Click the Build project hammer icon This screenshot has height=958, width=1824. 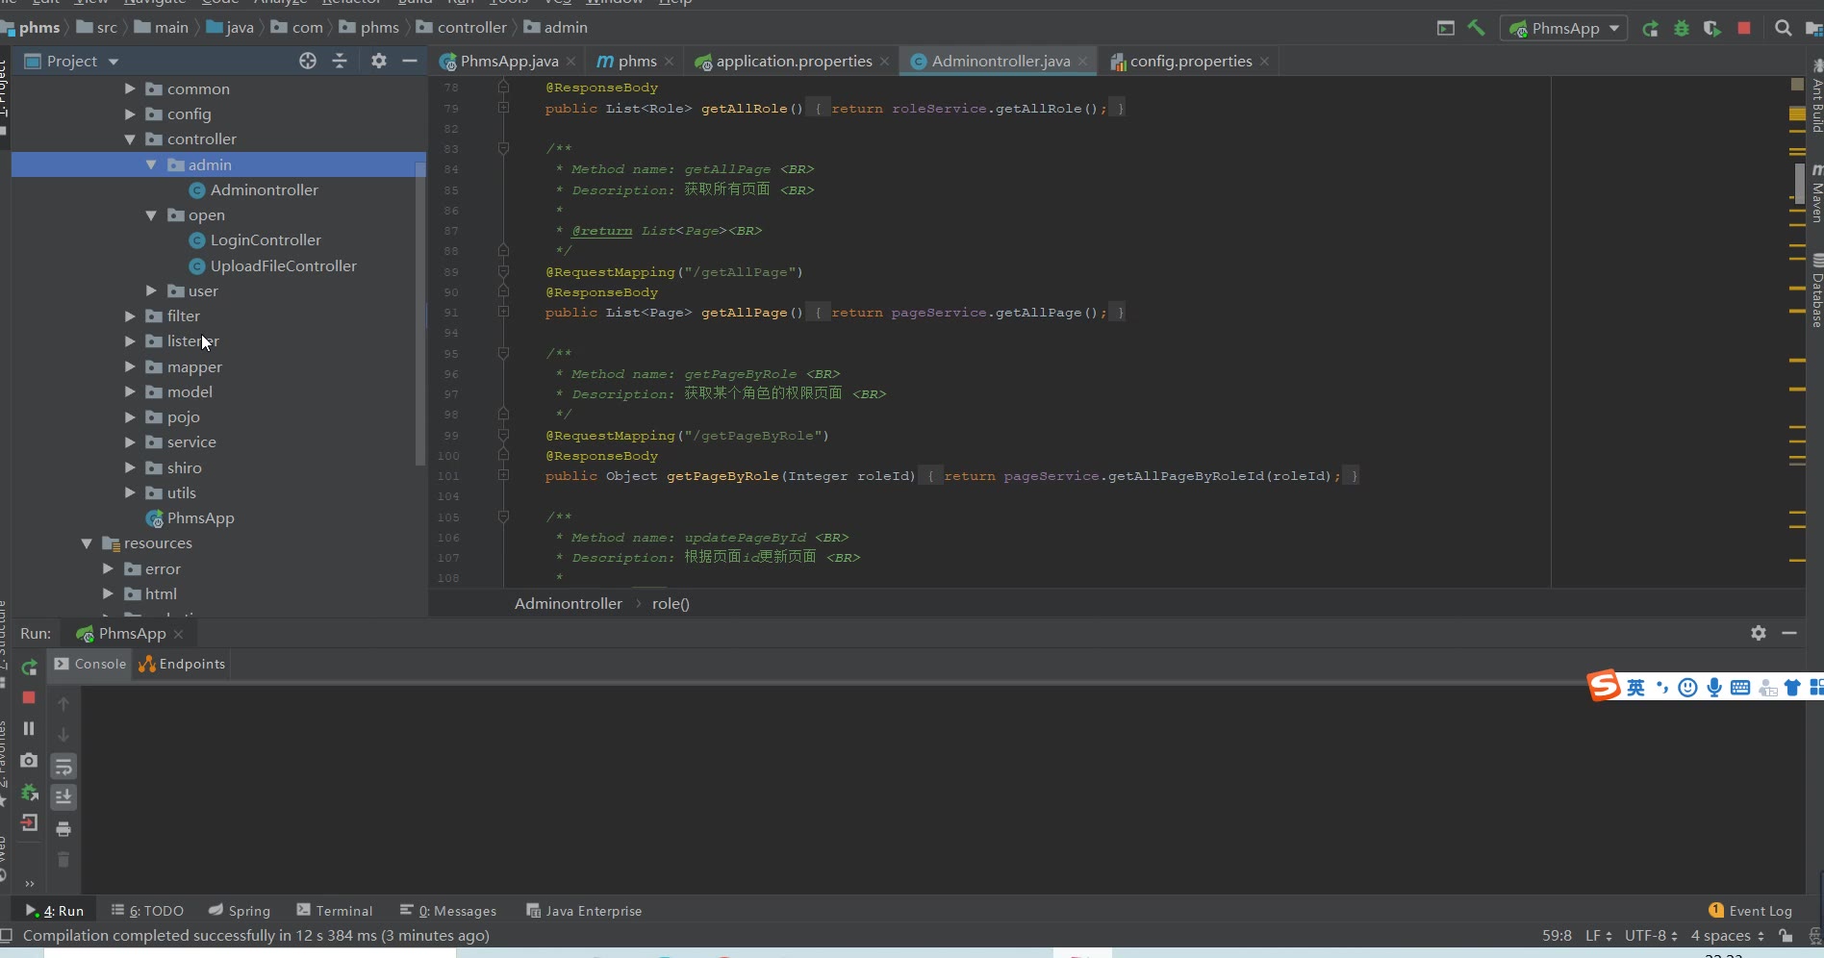point(1476,28)
